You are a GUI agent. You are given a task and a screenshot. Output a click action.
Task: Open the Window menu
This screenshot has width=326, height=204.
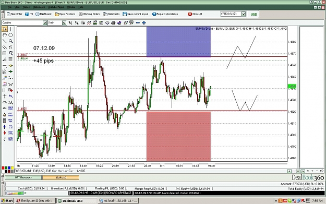coord(71,7)
